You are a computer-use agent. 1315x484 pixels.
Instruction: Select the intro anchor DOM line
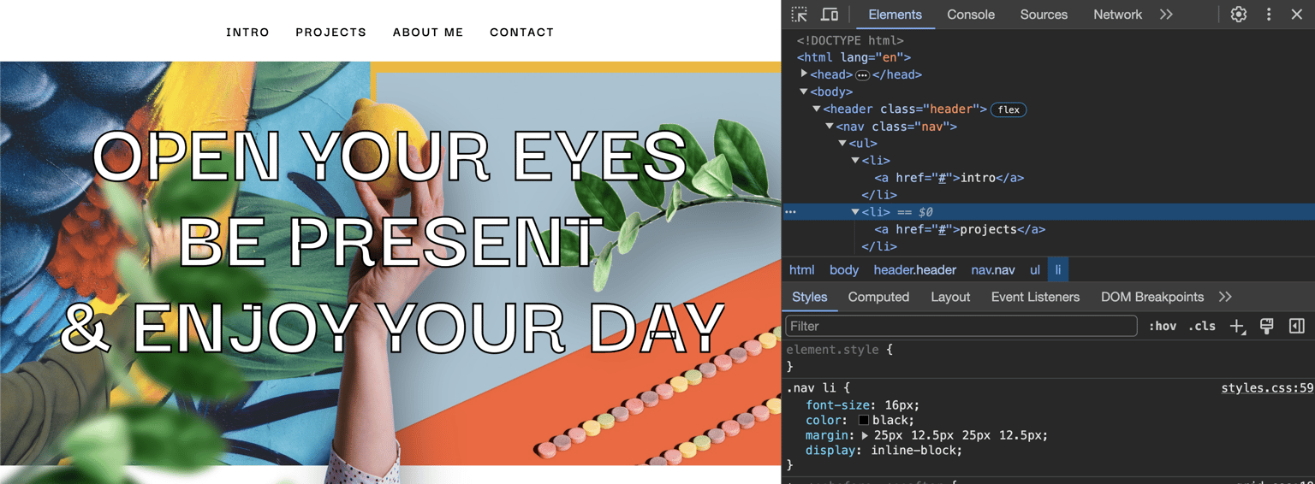(949, 178)
